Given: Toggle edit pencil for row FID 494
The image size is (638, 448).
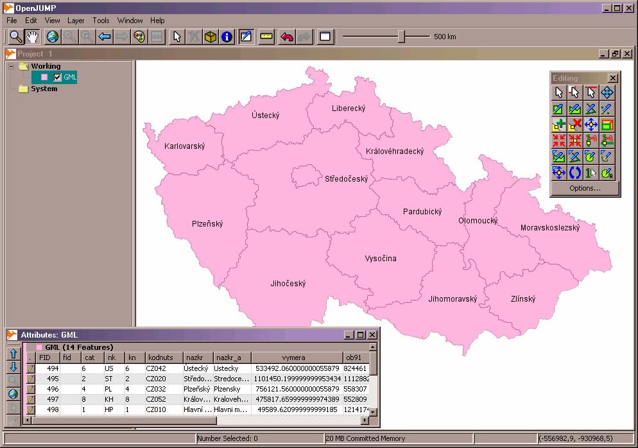Looking at the screenshot, I should [31, 368].
